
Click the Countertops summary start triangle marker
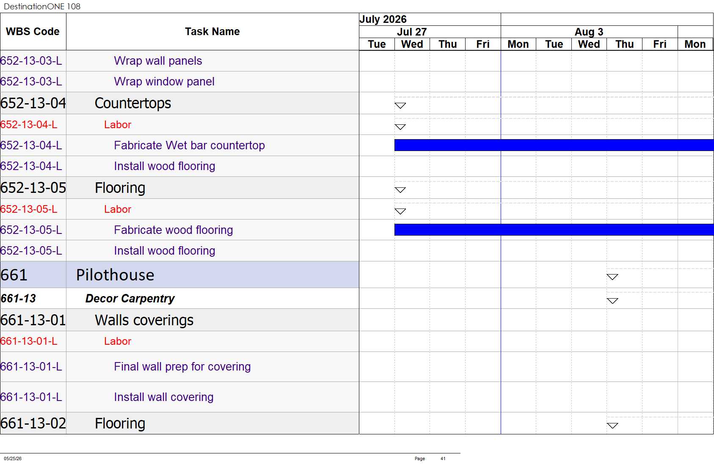click(x=400, y=105)
